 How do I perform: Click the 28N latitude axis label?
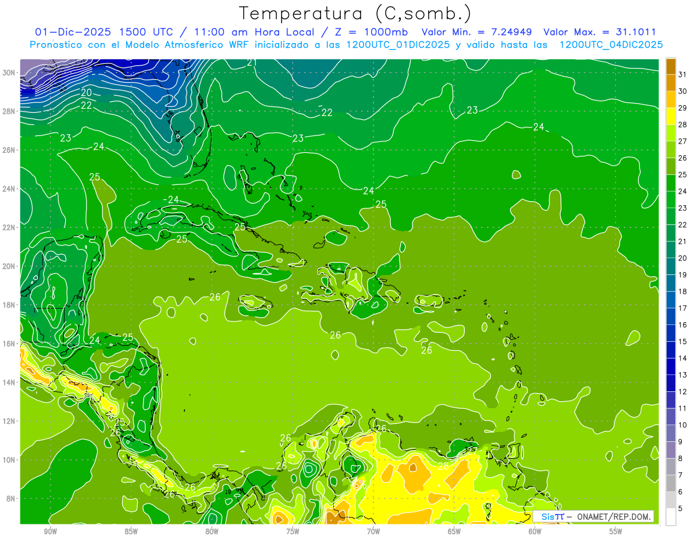9,111
